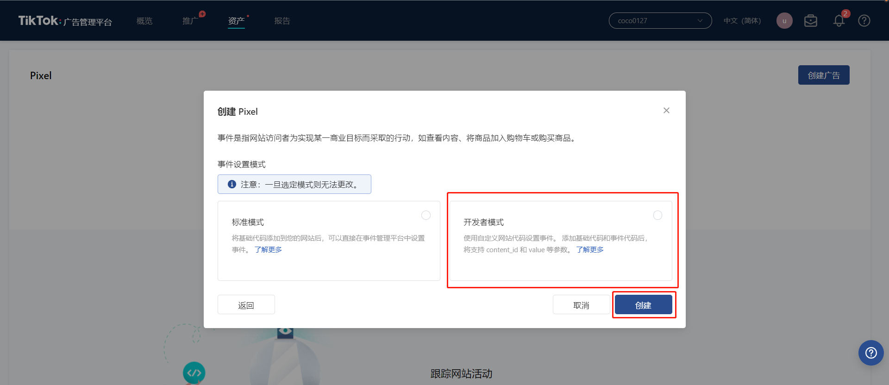Viewport: 889px width, 385px height.
Task: Click the TikTok ads platform logo
Action: click(65, 21)
